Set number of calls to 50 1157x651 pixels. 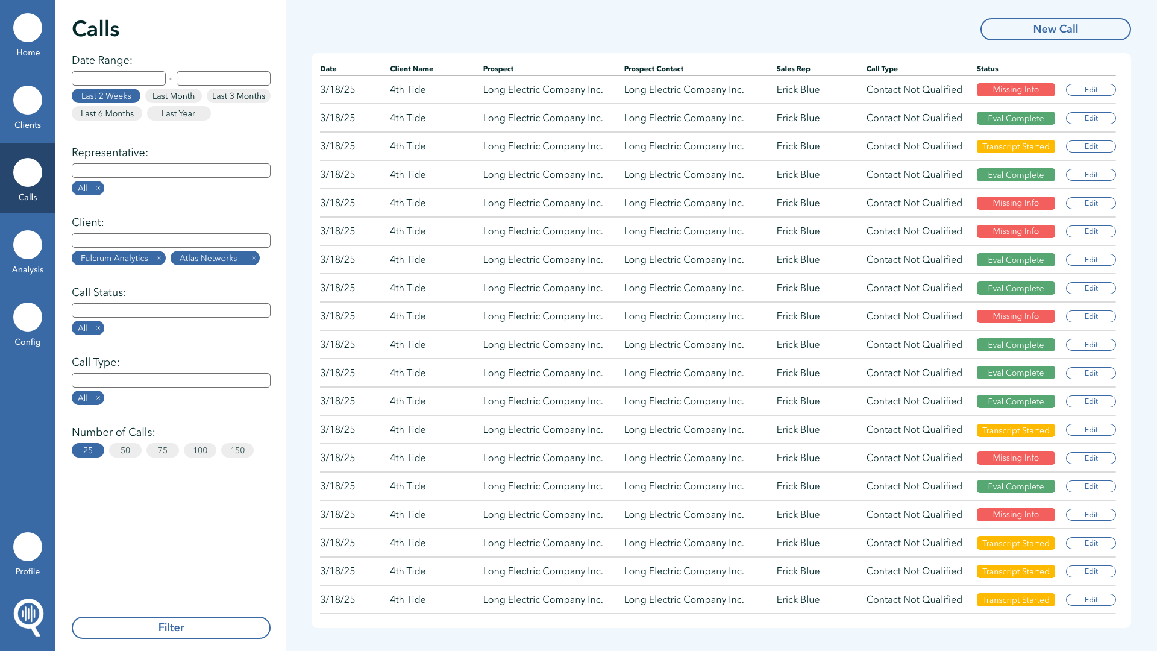coord(125,450)
